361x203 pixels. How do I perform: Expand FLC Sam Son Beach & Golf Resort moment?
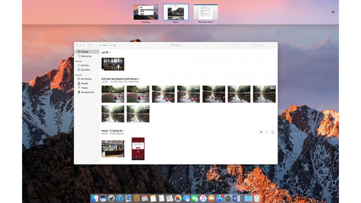140,79
